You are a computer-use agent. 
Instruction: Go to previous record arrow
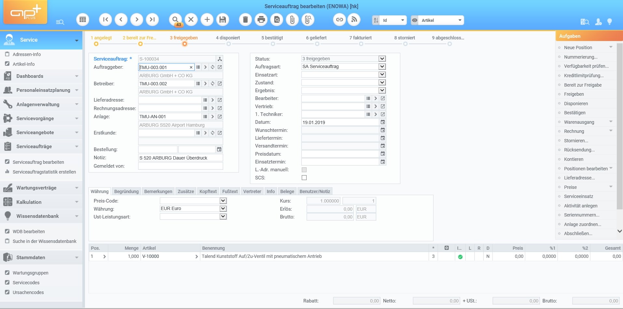click(x=121, y=20)
